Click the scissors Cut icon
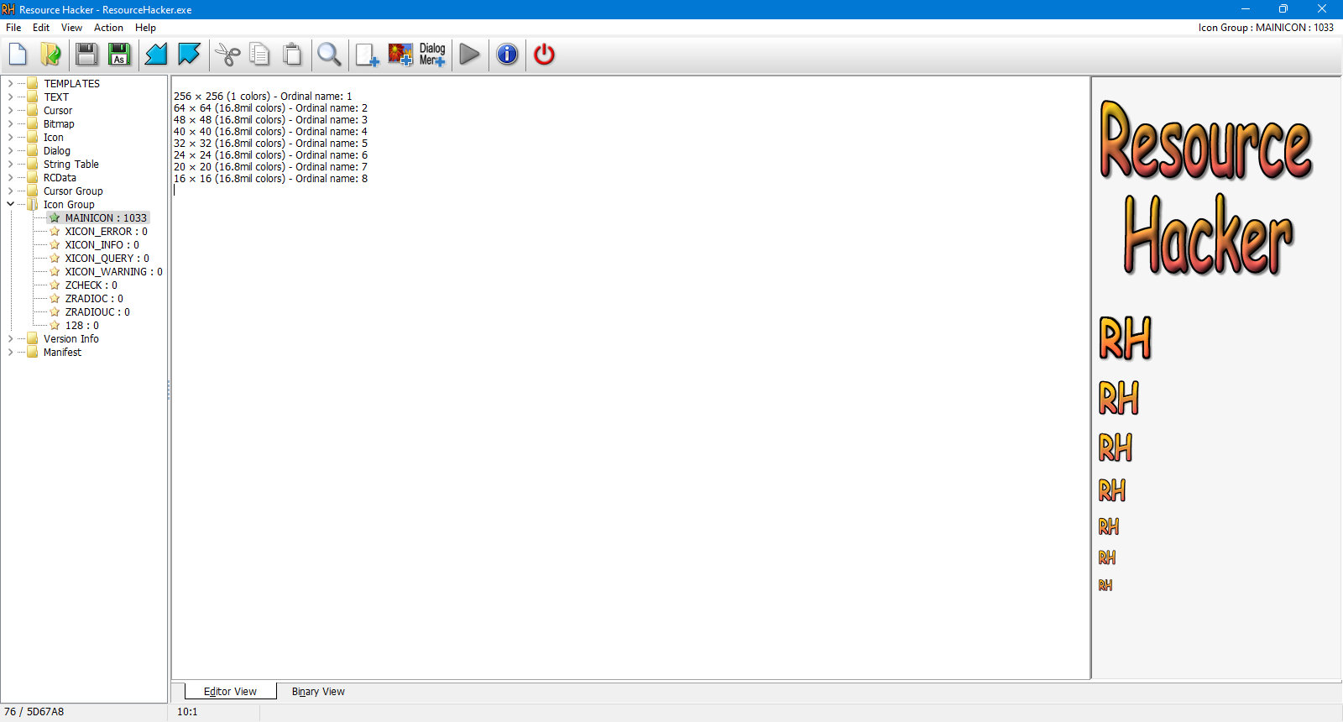This screenshot has width=1343, height=722. click(x=227, y=55)
